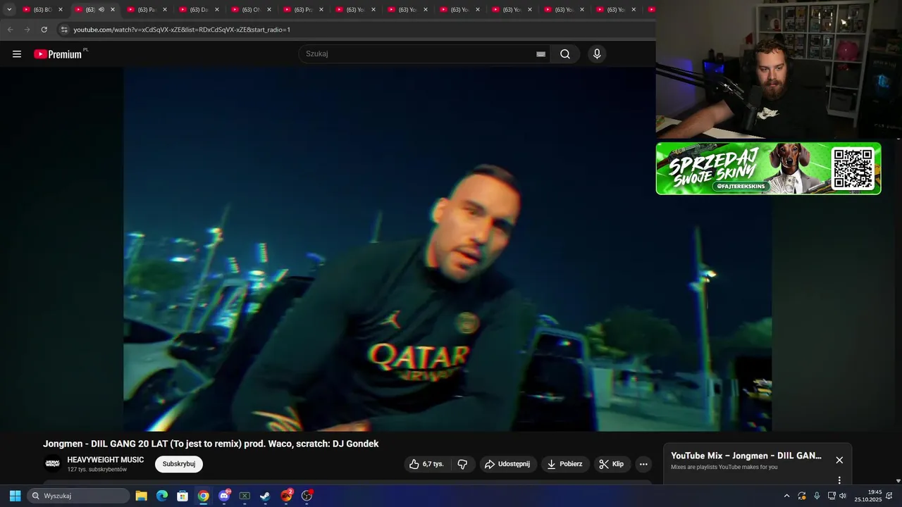Reload the page in Chrome
This screenshot has width=902, height=507.
click(44, 30)
